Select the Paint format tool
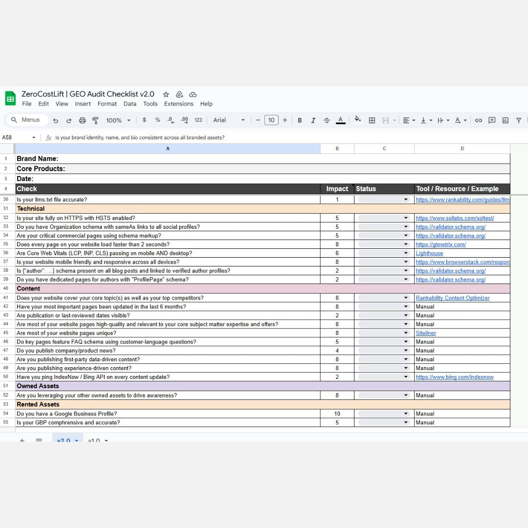This screenshot has width=528, height=528. tap(95, 120)
